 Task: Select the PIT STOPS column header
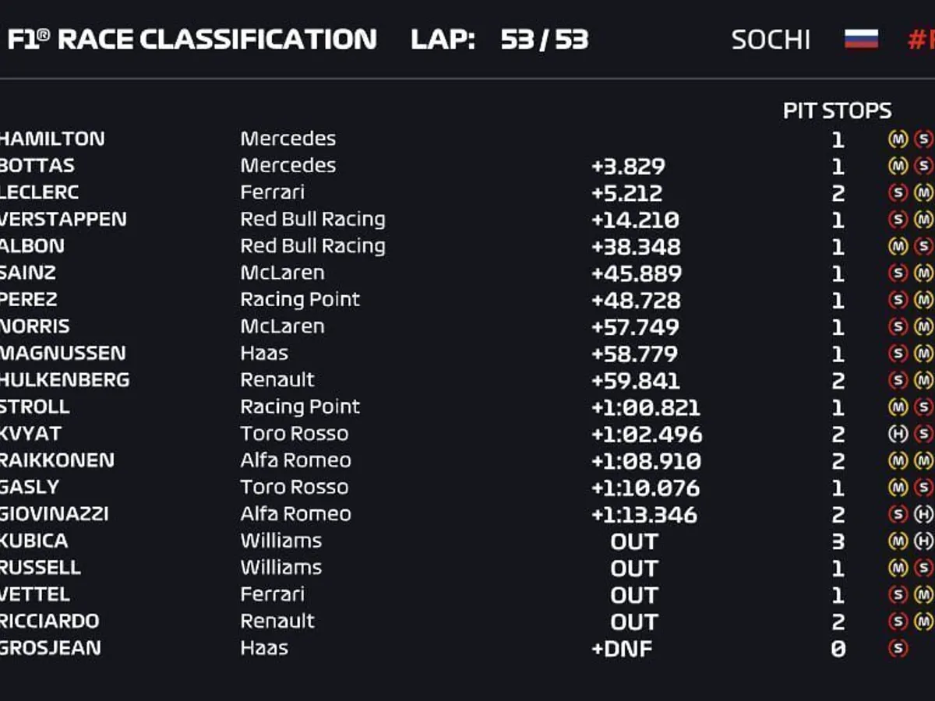tap(837, 111)
